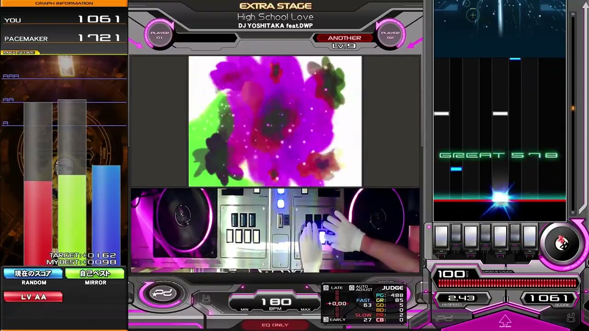
Task: Click artist DJ YOSHITAKA feat.DWP
Action: [275, 26]
